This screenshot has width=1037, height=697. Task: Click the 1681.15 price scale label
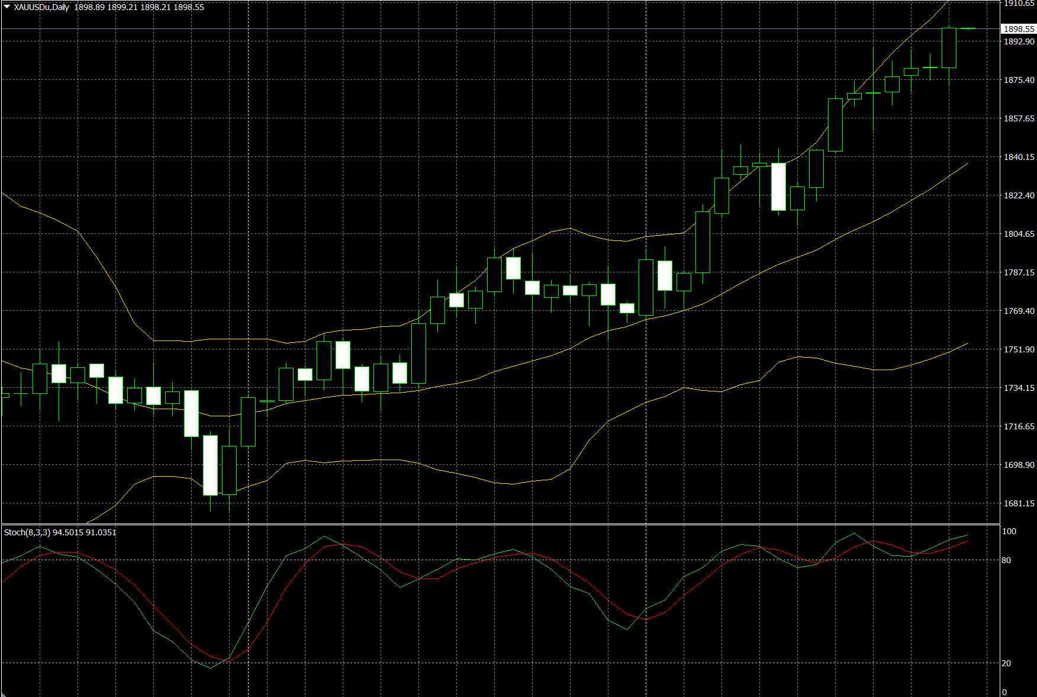coord(1019,503)
